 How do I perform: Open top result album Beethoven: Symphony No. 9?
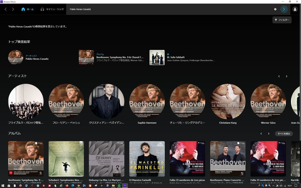click(x=120, y=57)
